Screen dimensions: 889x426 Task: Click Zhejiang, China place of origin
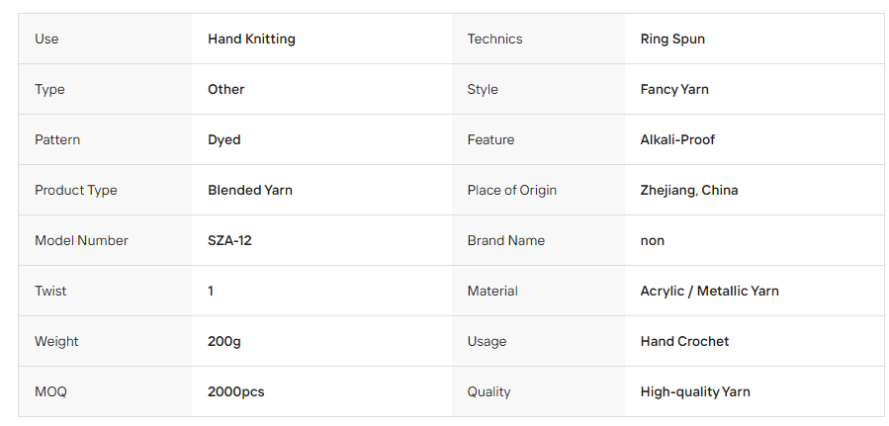click(x=689, y=191)
